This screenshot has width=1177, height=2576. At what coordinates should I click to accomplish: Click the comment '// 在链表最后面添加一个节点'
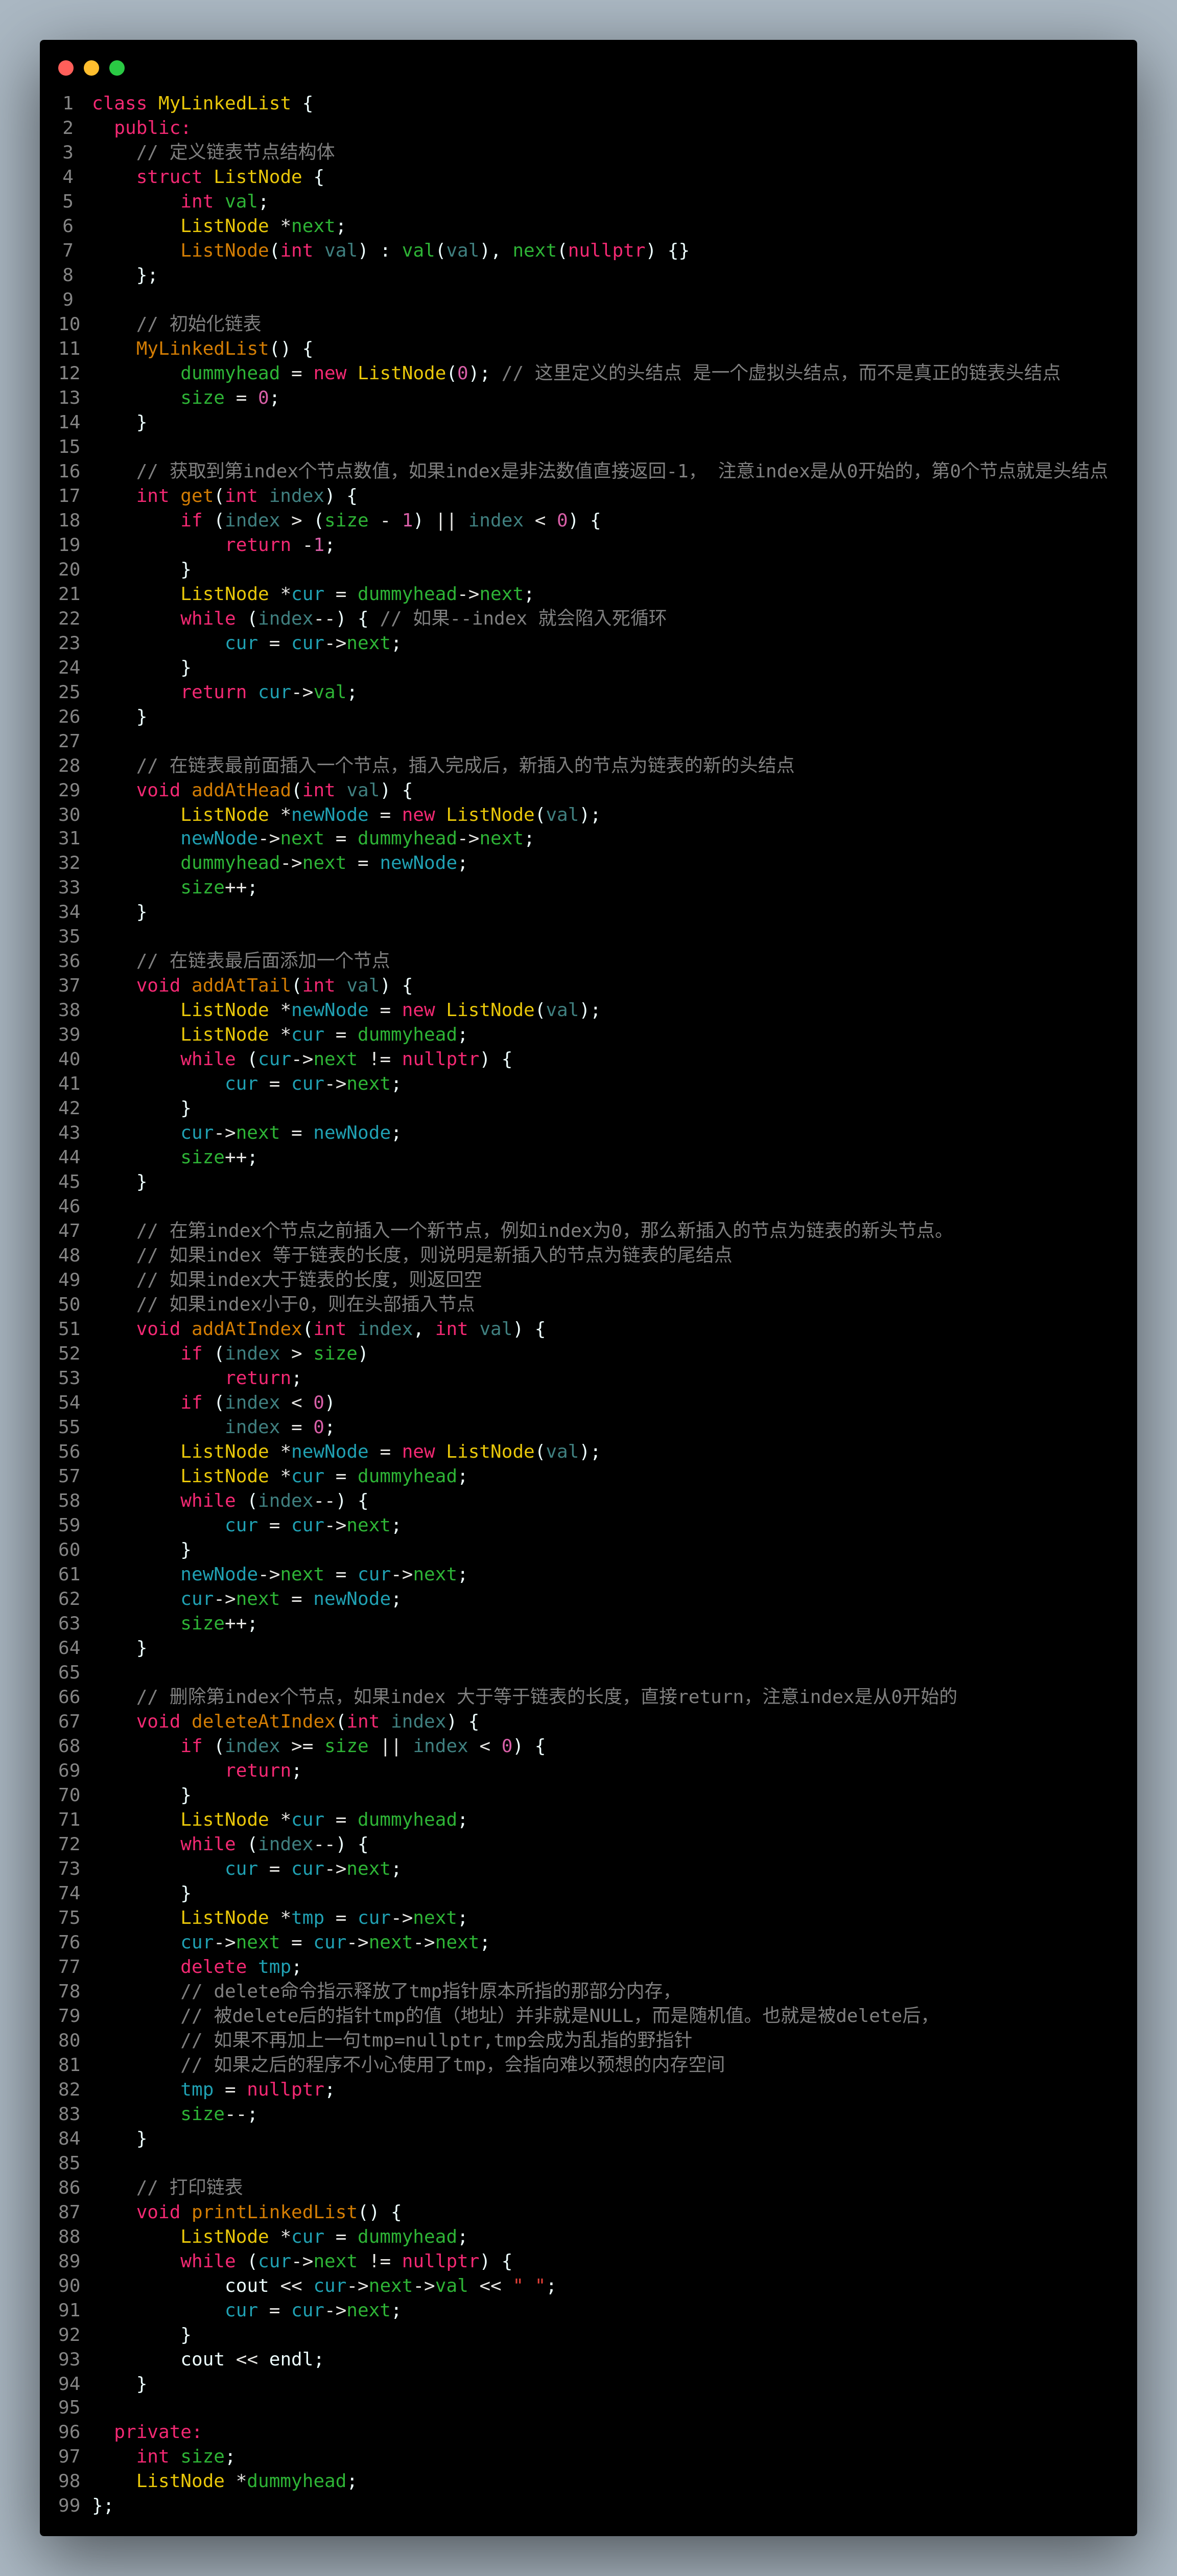263,961
